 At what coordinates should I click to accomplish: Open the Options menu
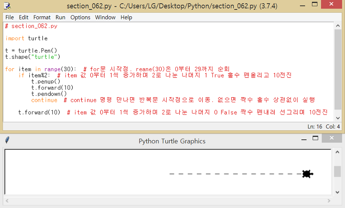[80, 17]
